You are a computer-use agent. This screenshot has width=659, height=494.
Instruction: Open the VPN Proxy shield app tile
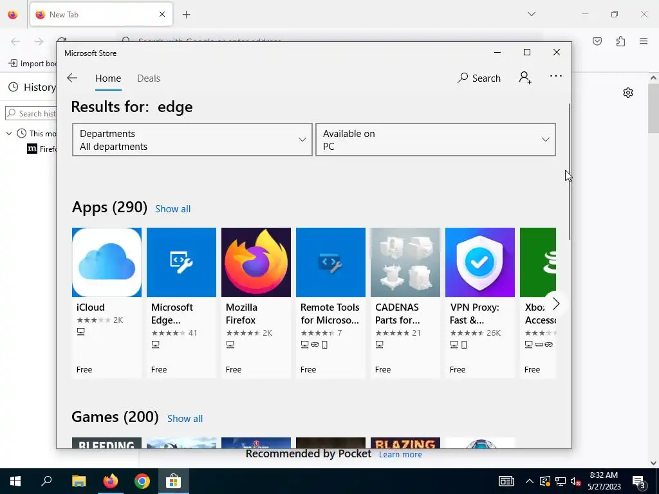pos(480,303)
